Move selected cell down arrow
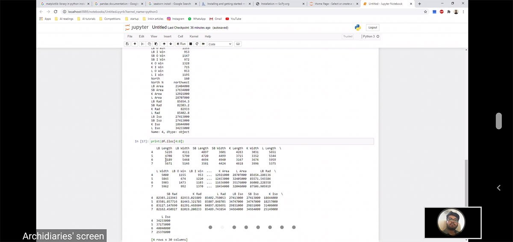Image resolution: width=513 pixels, height=242 pixels. point(171,44)
